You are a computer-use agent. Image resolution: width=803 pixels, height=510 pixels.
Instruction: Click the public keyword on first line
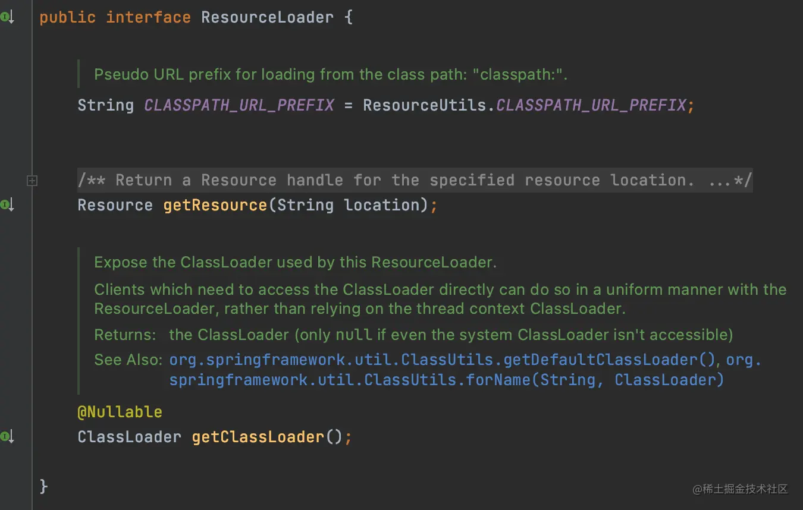[x=67, y=17]
